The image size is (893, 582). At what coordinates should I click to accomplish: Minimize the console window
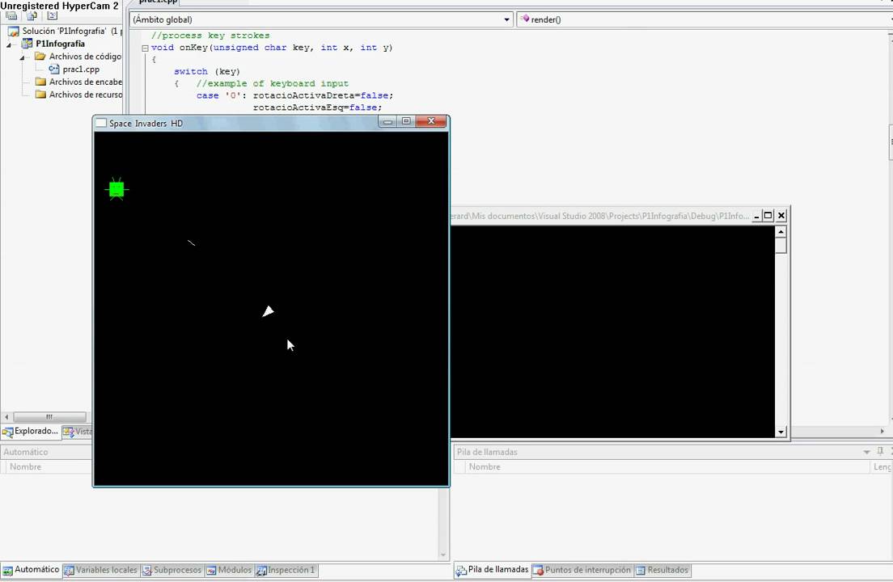(x=756, y=216)
